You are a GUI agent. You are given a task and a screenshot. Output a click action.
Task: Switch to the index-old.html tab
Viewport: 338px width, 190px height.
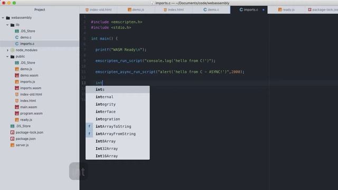[98, 9]
